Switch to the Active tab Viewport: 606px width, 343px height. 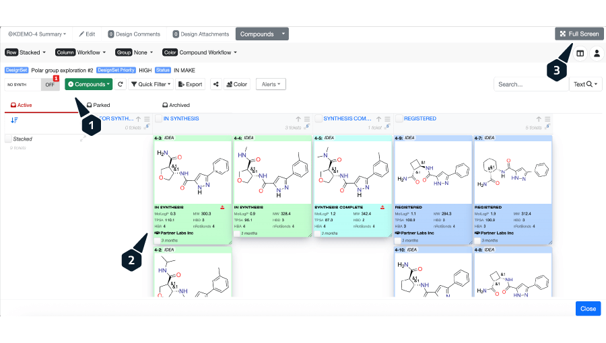pos(22,105)
